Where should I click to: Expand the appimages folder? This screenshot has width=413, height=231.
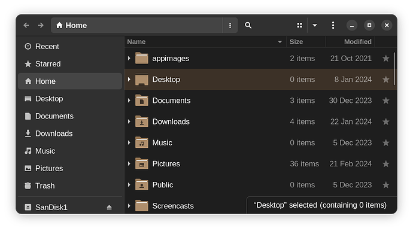129,58
